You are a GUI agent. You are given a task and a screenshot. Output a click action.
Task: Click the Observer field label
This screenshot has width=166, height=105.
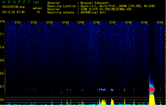tap(54, 3)
